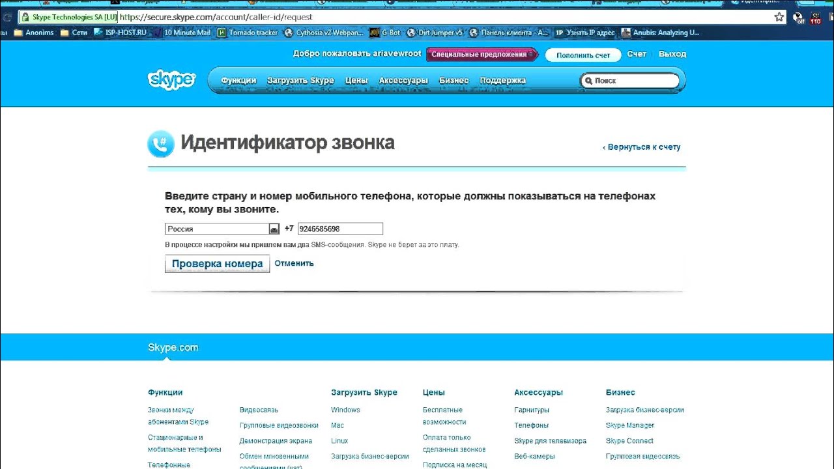Click the Вернуться к счету link
This screenshot has width=834, height=469.
(641, 147)
